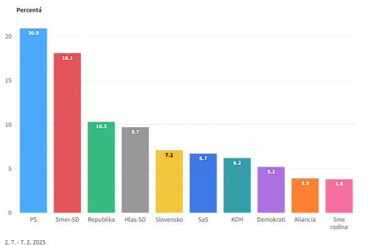
Task: Click the purple Demokrati bar
Action: (271, 190)
